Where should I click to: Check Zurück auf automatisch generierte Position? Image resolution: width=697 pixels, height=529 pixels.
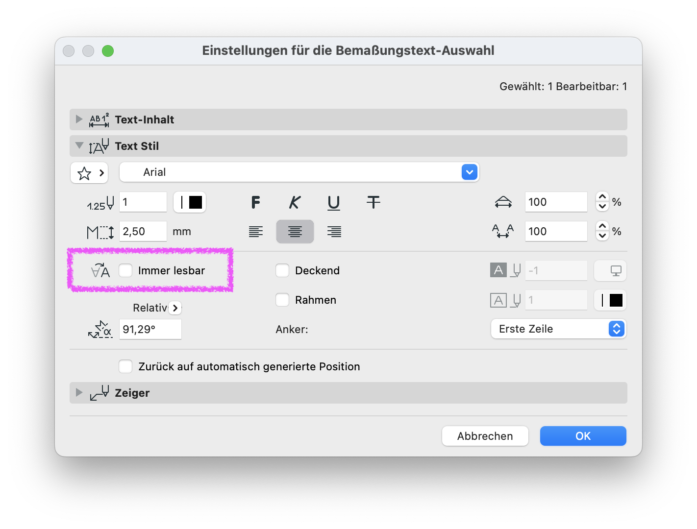(125, 366)
